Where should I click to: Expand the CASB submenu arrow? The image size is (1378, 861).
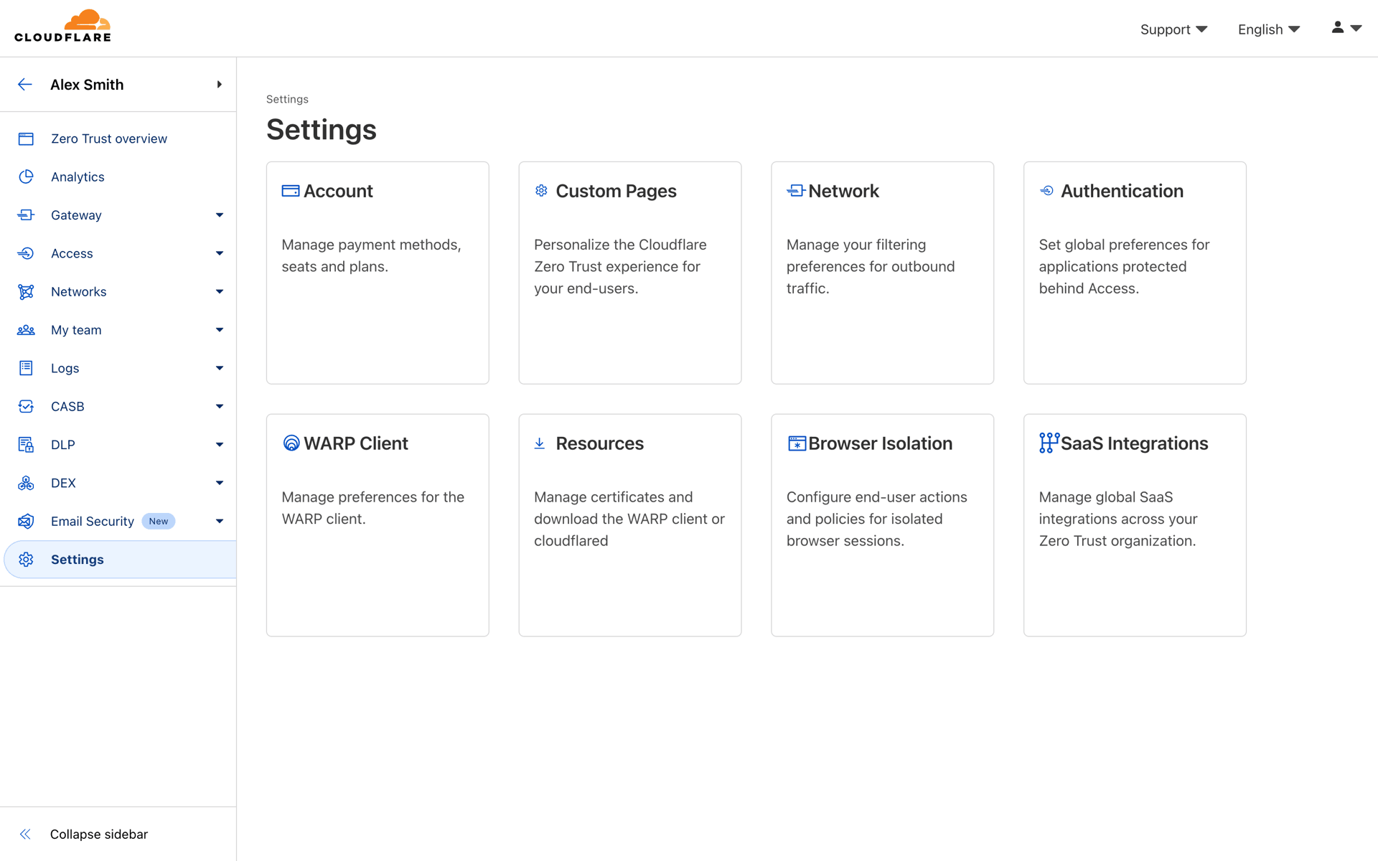tap(220, 406)
